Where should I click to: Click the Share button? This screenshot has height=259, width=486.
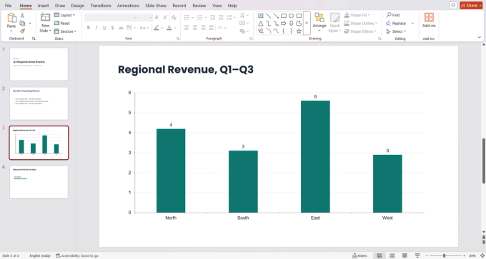[x=471, y=5]
